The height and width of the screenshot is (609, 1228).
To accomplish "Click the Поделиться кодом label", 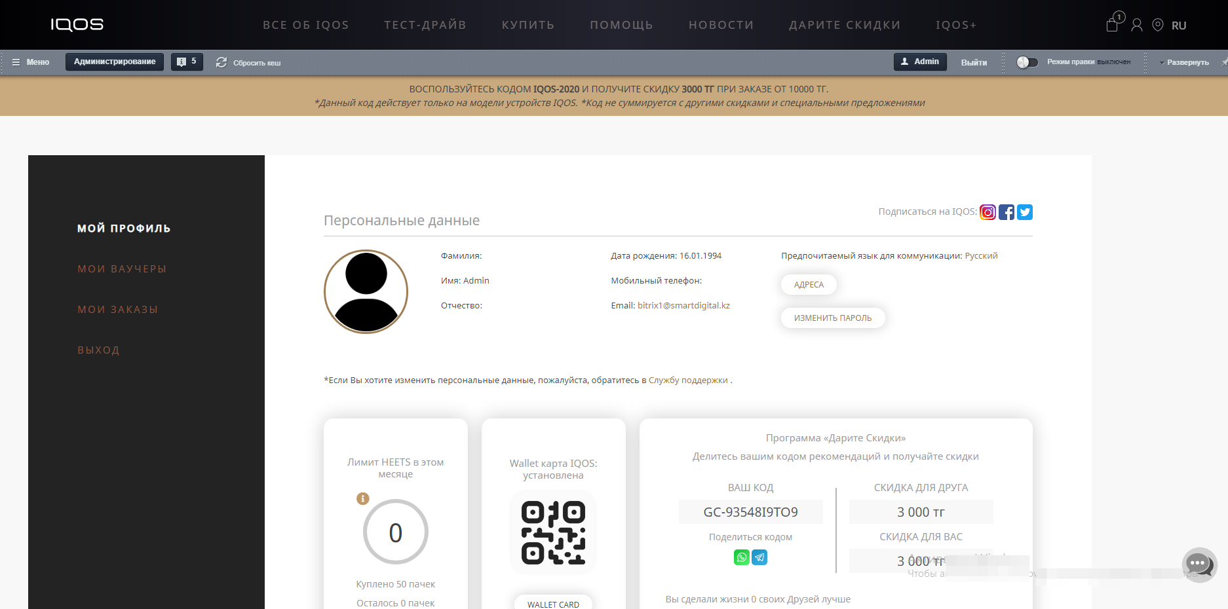I will (x=750, y=537).
